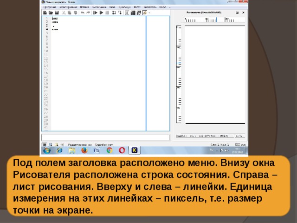Open the Программа menu
Viewport: 297px width, 223px height.
click(50, 7)
